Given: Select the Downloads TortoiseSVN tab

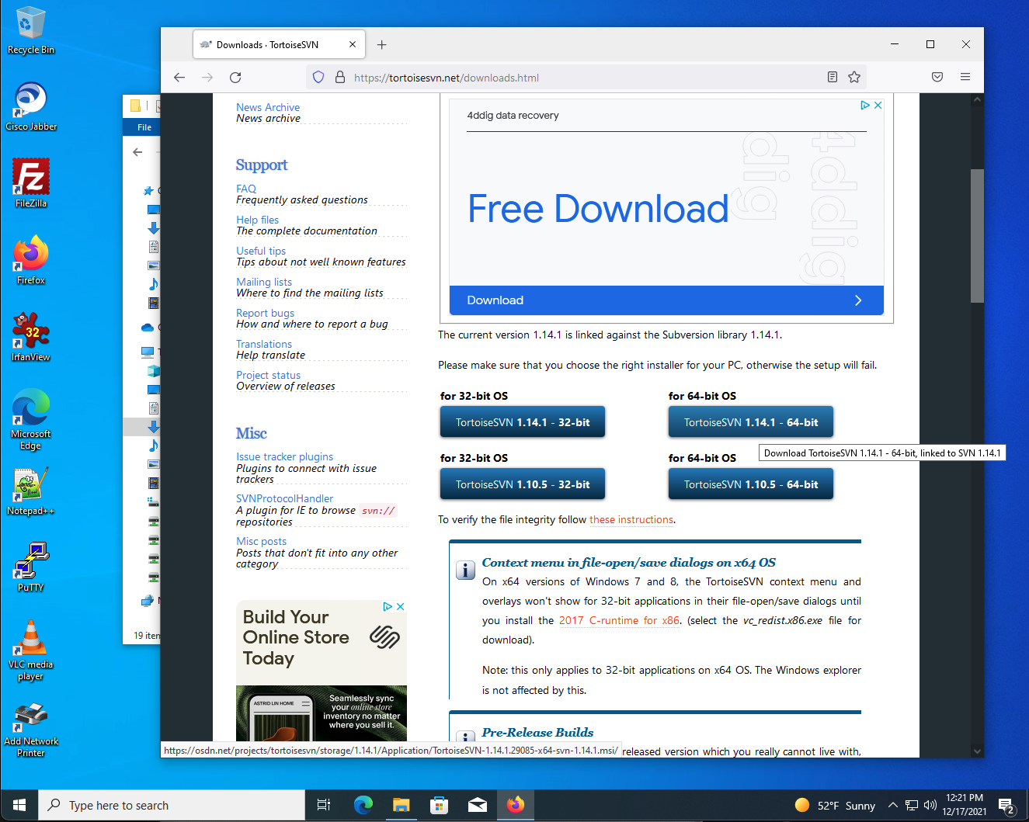Looking at the screenshot, I should tap(268, 45).
